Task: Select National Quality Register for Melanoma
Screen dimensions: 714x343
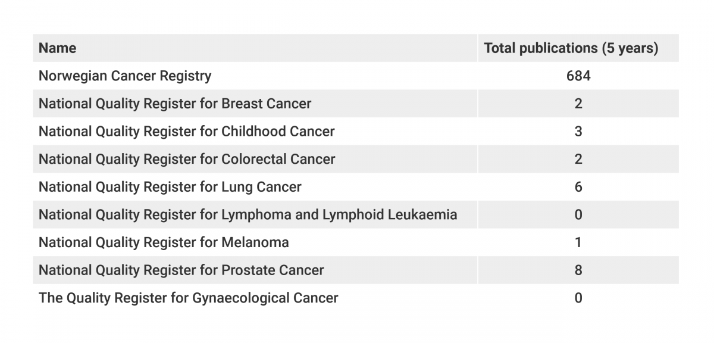Action: 164,242
